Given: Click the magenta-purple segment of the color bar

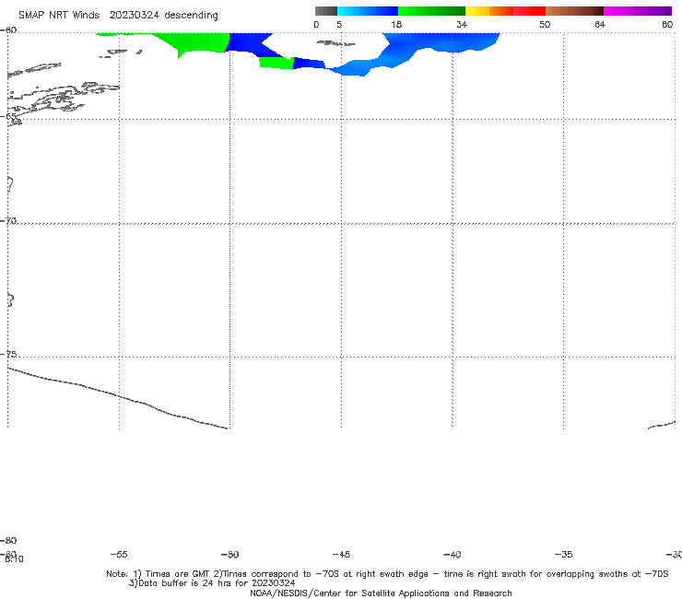Looking at the screenshot, I should click(638, 11).
